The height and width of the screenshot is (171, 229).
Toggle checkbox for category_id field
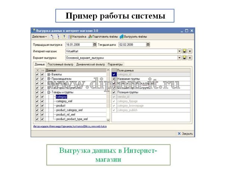pos(114,74)
